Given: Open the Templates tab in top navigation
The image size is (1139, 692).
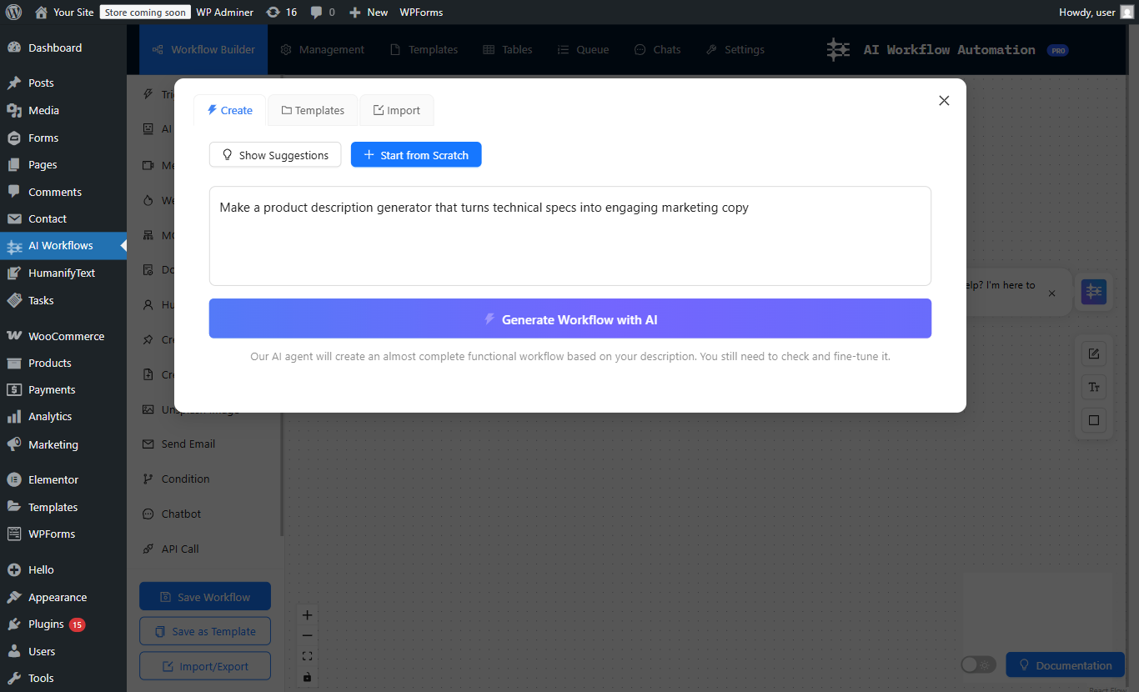Looking at the screenshot, I should (x=424, y=49).
